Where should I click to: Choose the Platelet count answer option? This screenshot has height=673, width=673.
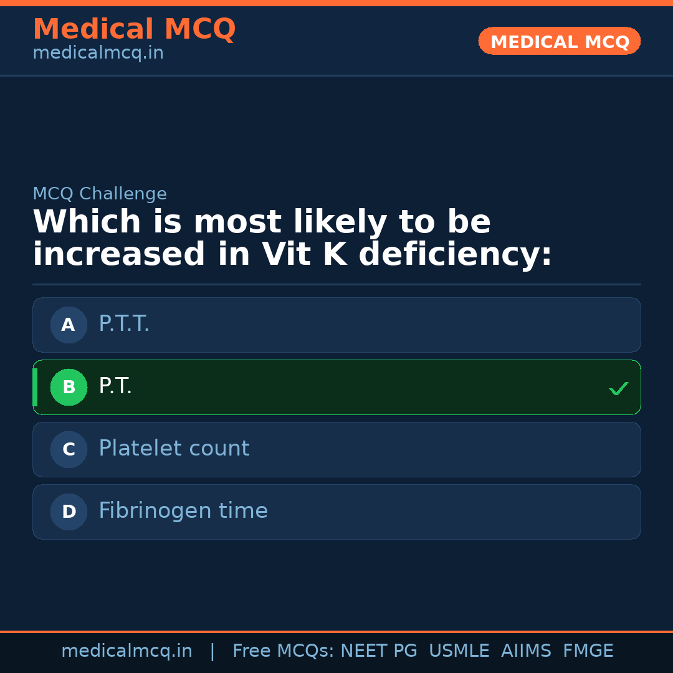pyautogui.click(x=336, y=449)
